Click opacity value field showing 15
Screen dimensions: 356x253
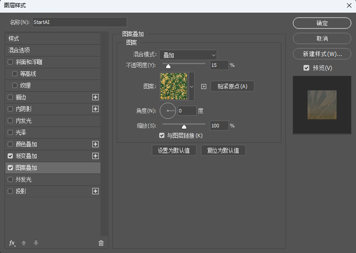tap(219, 66)
